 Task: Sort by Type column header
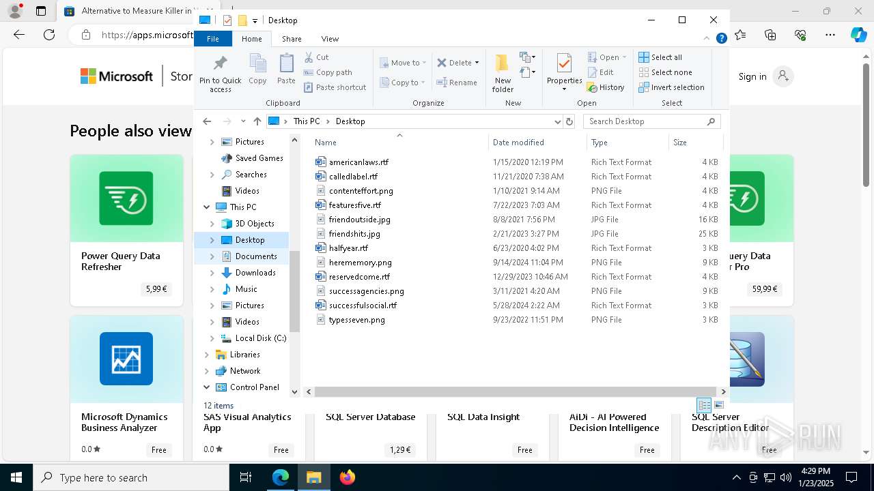tap(627, 143)
